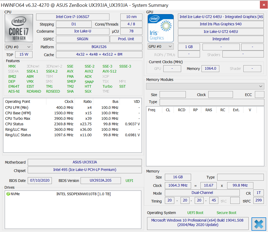Click the Ratio column header
The height and width of the screenshot is (232, 268).
(84, 102)
